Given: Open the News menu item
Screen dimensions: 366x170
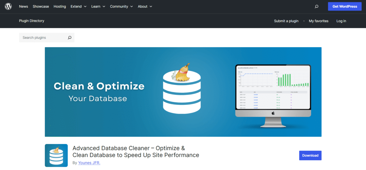Looking at the screenshot, I should (x=23, y=7).
